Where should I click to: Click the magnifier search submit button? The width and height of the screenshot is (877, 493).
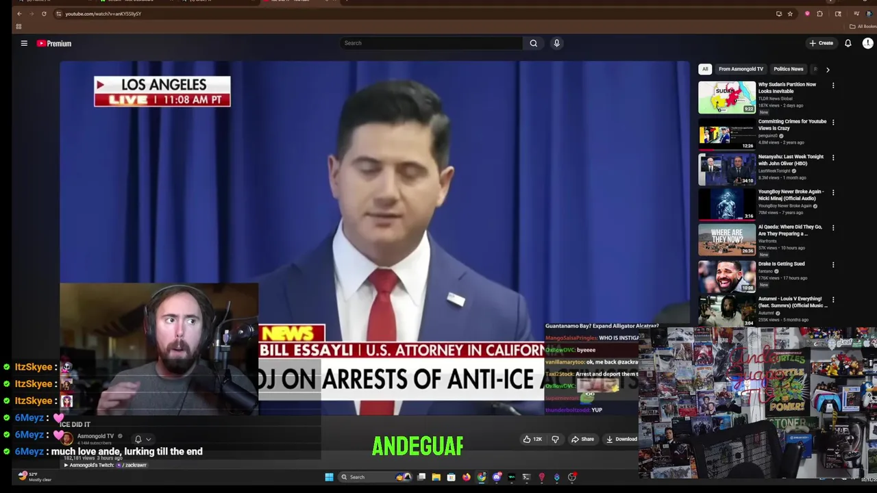pyautogui.click(x=534, y=43)
